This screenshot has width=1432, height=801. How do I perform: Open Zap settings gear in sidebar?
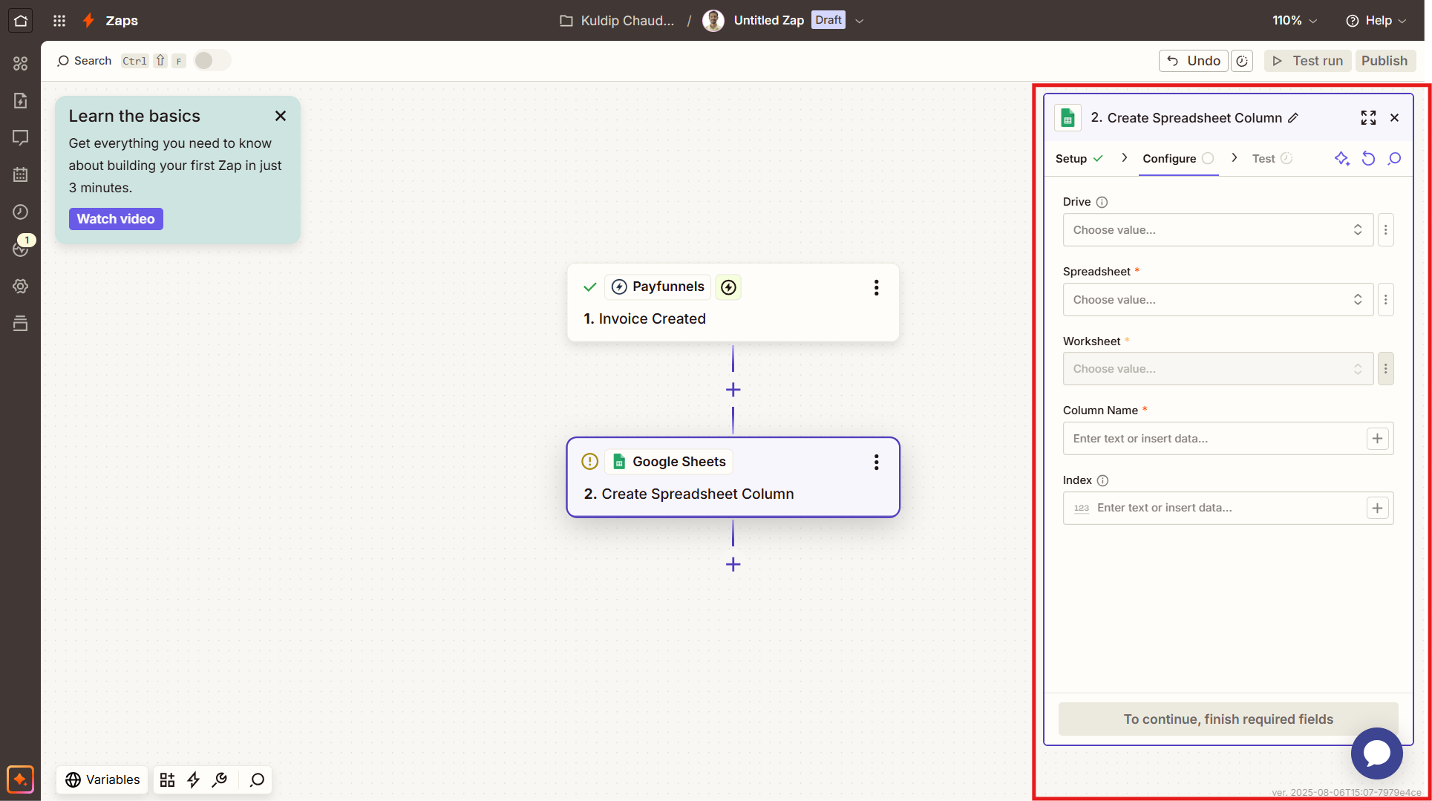click(x=21, y=286)
